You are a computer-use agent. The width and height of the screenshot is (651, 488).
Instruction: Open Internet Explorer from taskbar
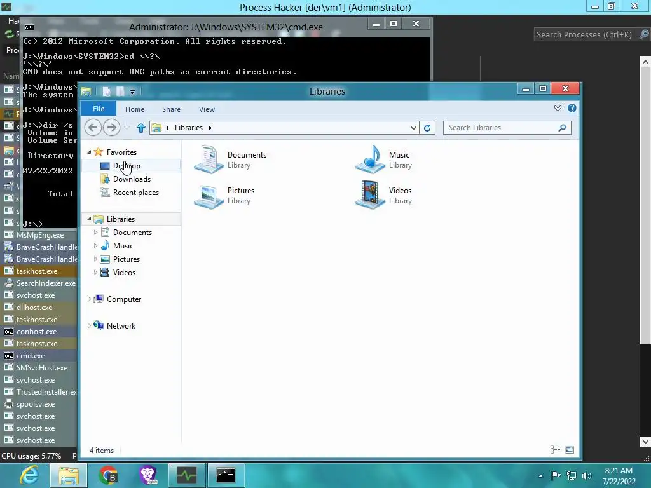pyautogui.click(x=29, y=475)
